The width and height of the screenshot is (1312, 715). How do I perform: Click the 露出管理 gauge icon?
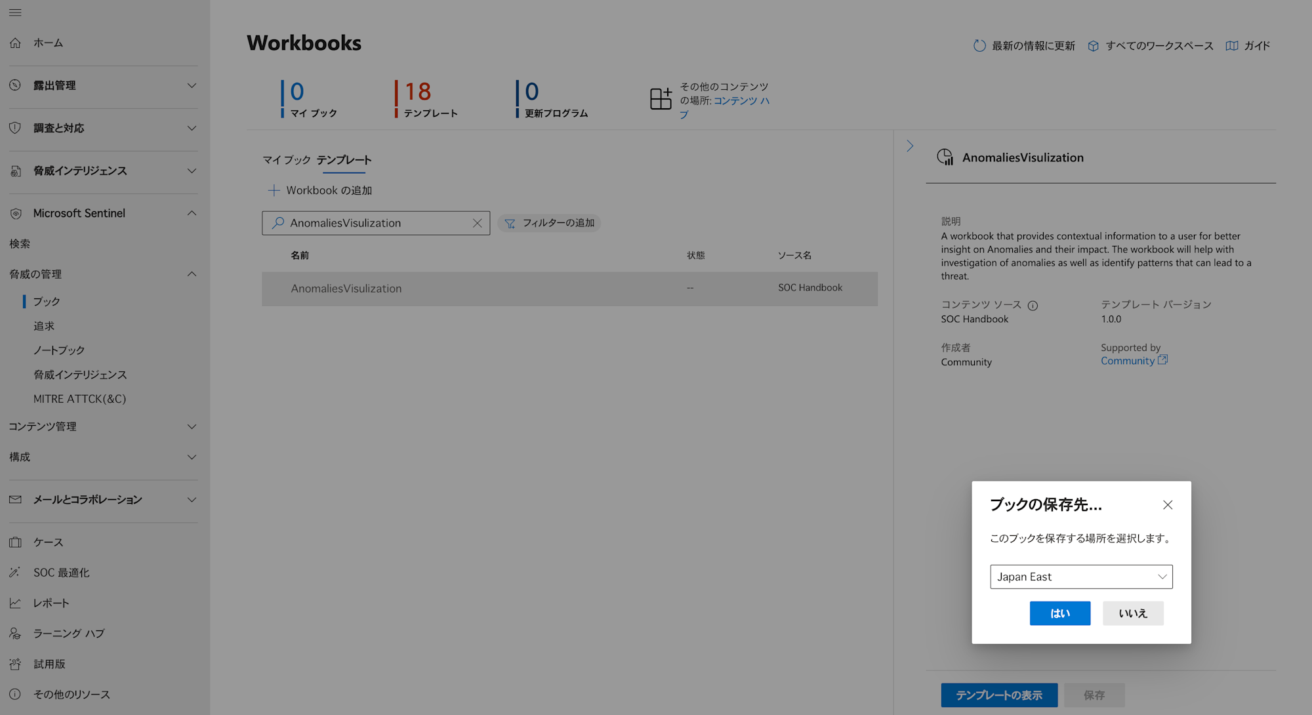pos(15,85)
